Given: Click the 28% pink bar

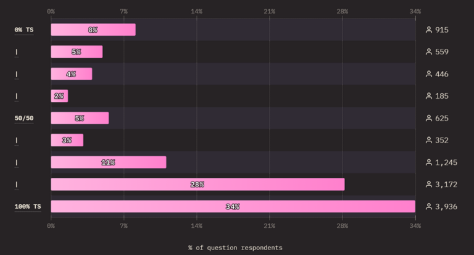Looking at the screenshot, I should 197,184.
